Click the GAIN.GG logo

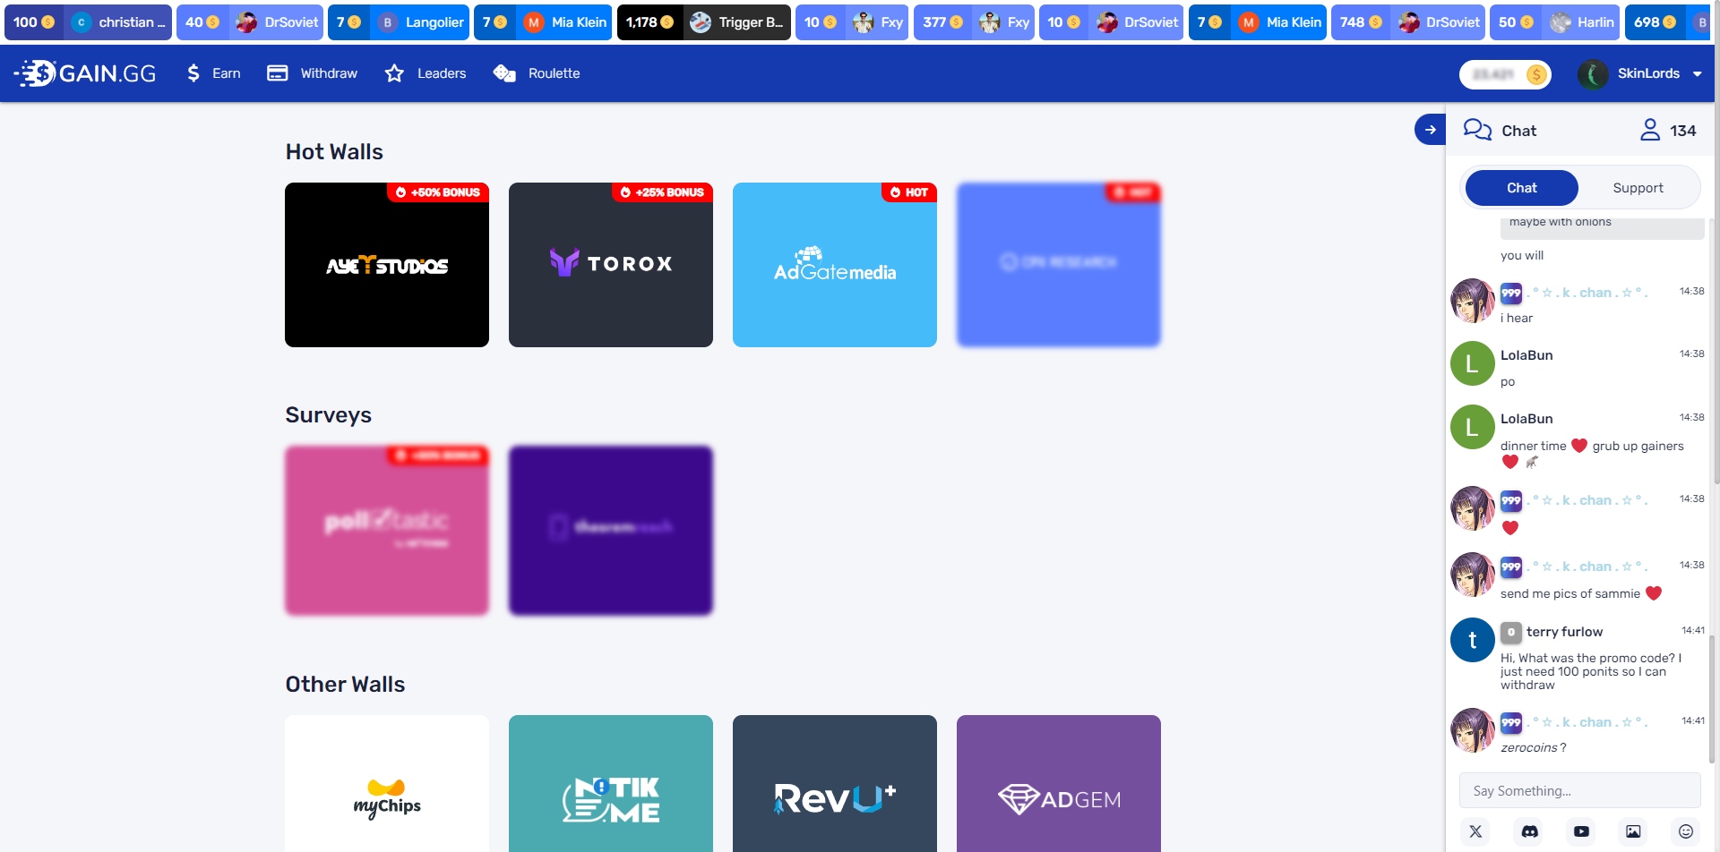(85, 73)
